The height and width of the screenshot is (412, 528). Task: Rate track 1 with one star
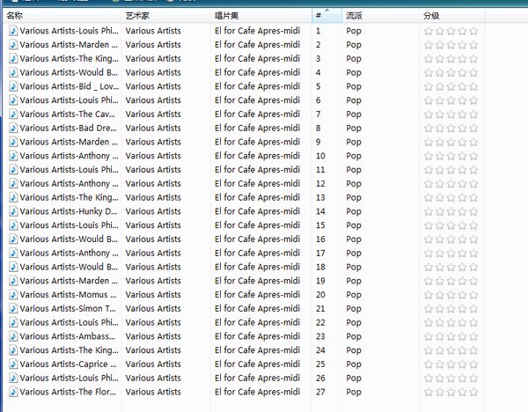429,31
